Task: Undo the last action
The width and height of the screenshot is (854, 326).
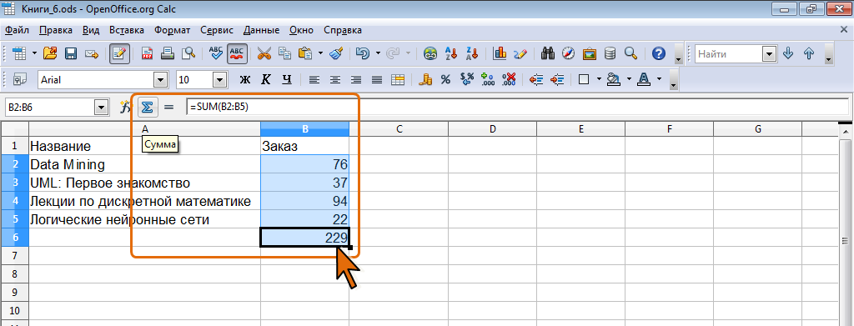Action: pos(362,53)
